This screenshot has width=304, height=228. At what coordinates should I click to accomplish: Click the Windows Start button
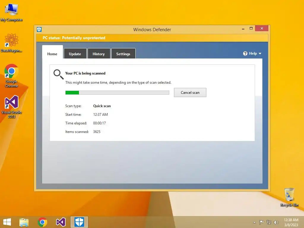(7, 222)
